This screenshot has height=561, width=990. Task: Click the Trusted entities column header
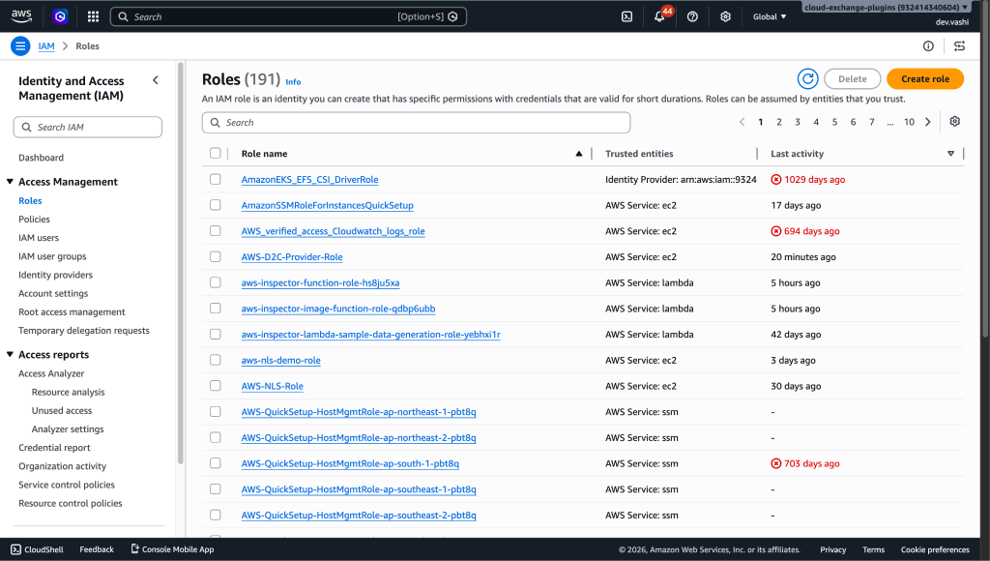pyautogui.click(x=639, y=154)
